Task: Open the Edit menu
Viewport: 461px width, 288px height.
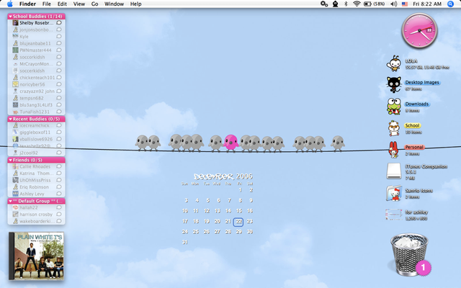Action: pos(62,4)
